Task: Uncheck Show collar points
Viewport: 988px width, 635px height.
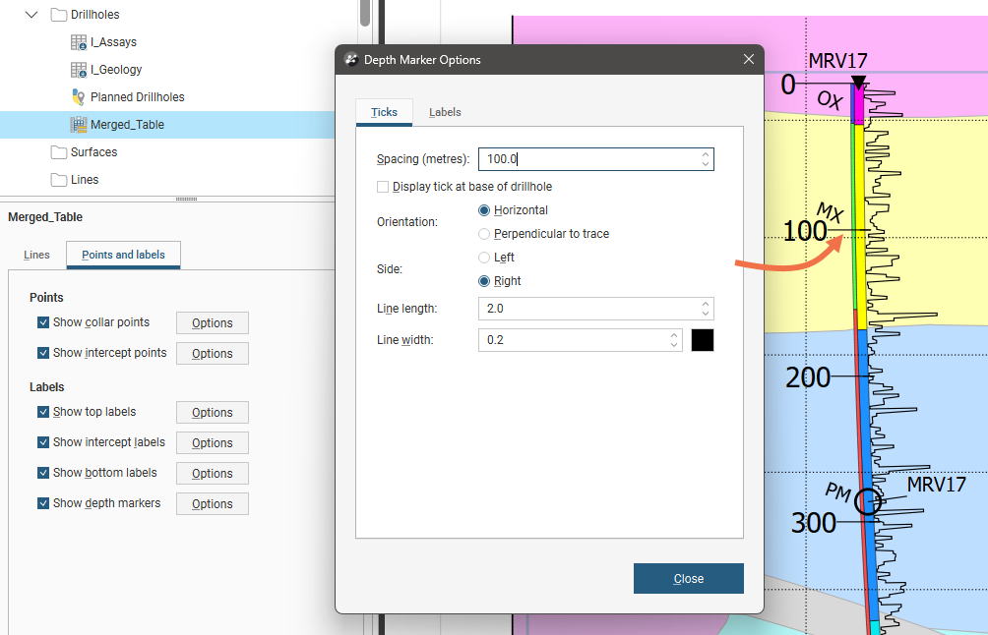Action: 43,322
